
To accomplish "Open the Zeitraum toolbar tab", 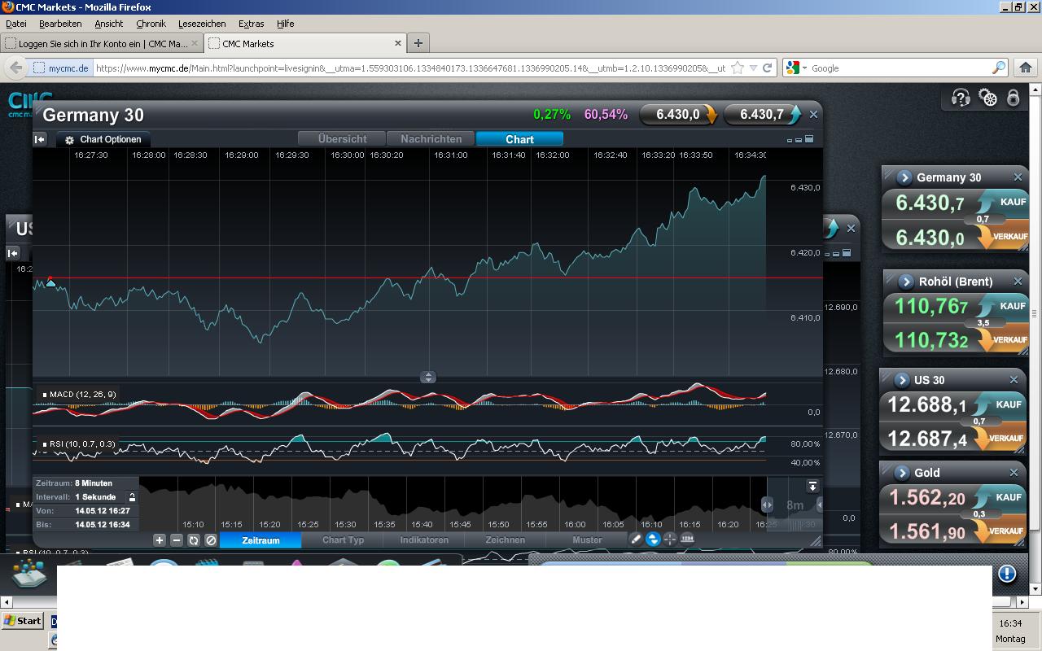I will [x=260, y=540].
